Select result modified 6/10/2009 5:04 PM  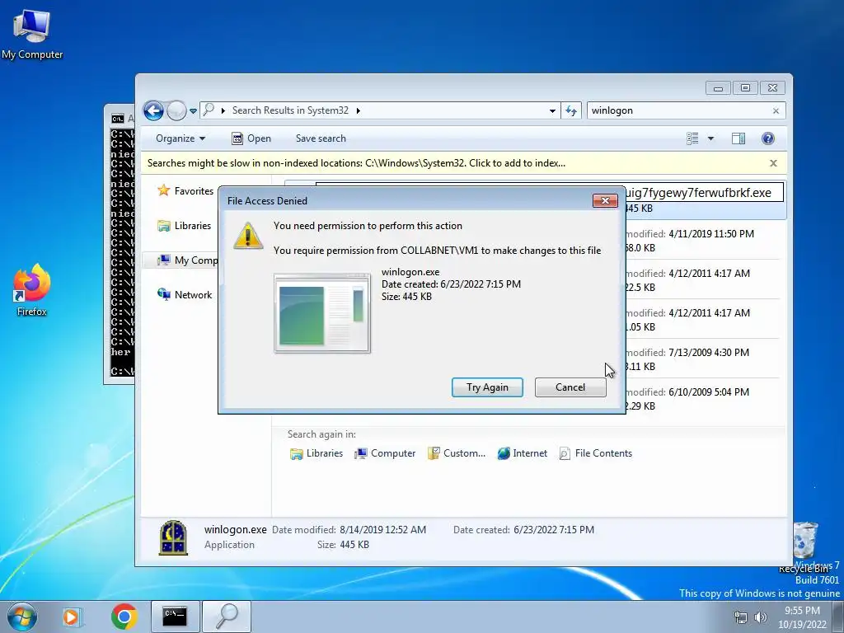pyautogui.click(x=702, y=399)
